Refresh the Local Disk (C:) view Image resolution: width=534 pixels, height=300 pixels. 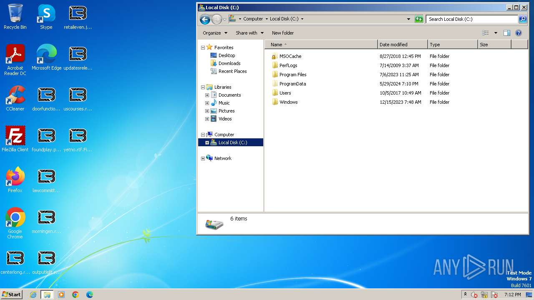tap(419, 19)
